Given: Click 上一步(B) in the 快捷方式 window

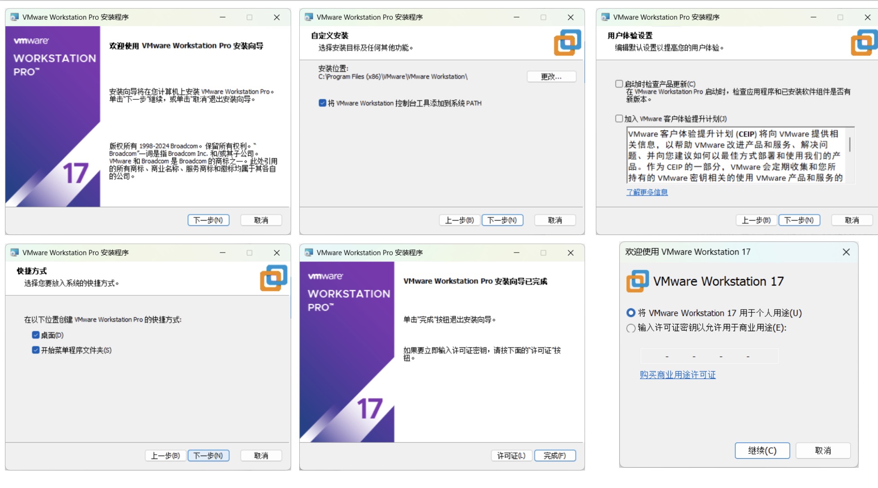Looking at the screenshot, I should tap(165, 456).
